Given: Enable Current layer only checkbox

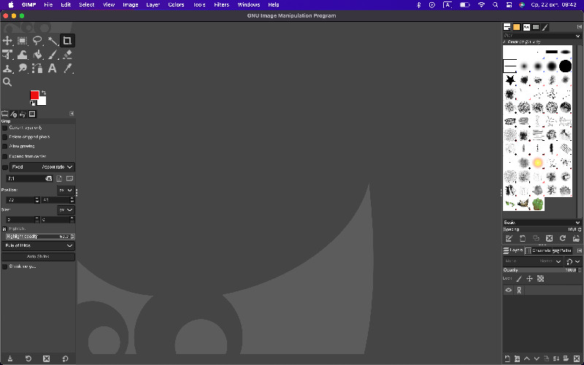Looking at the screenshot, I should (5, 128).
